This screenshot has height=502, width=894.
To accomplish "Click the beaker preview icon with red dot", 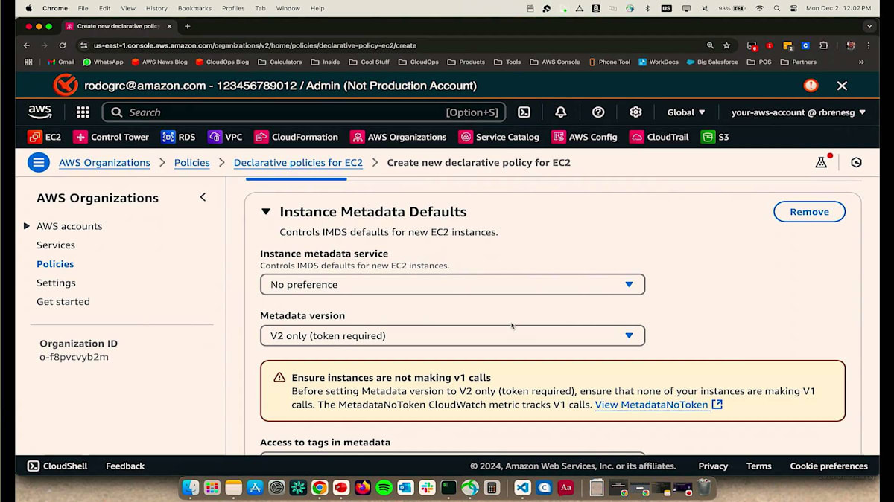I will [822, 162].
